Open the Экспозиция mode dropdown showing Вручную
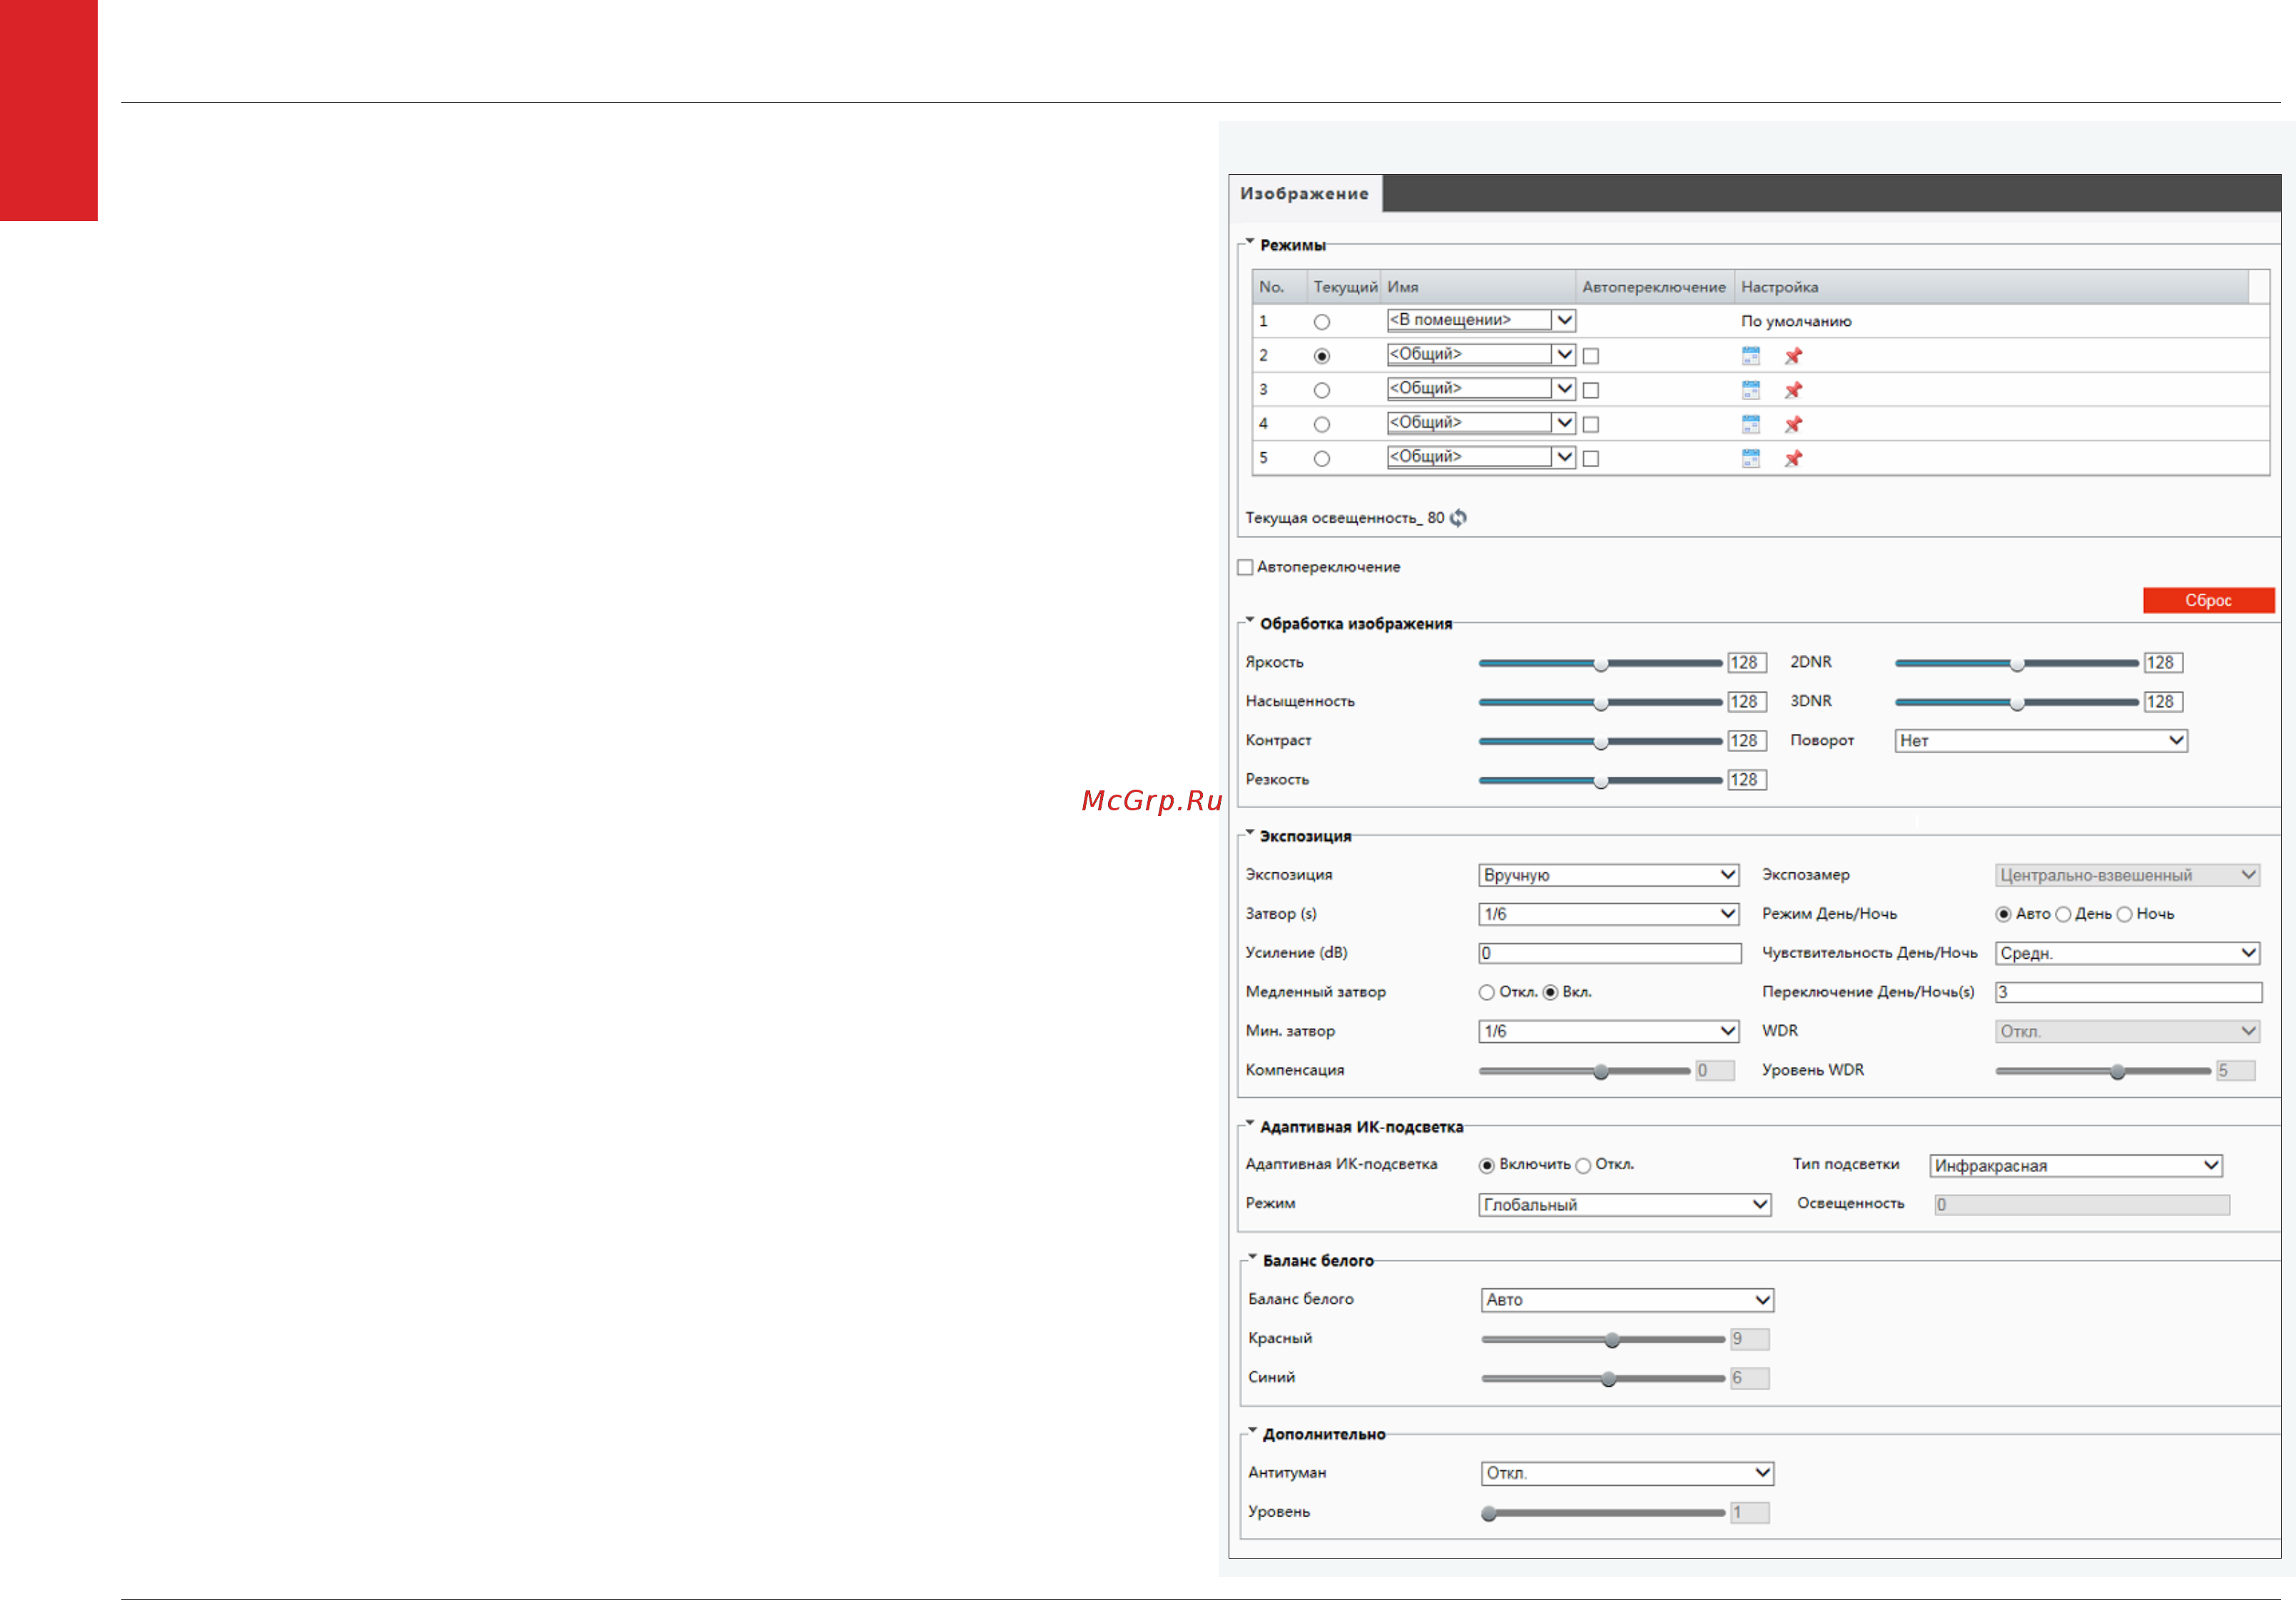 (x=1608, y=875)
